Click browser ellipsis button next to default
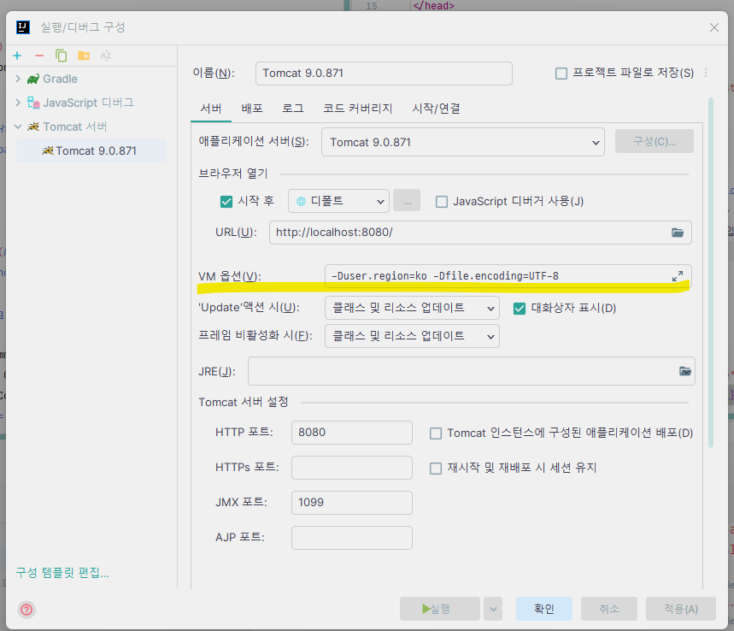 [407, 201]
